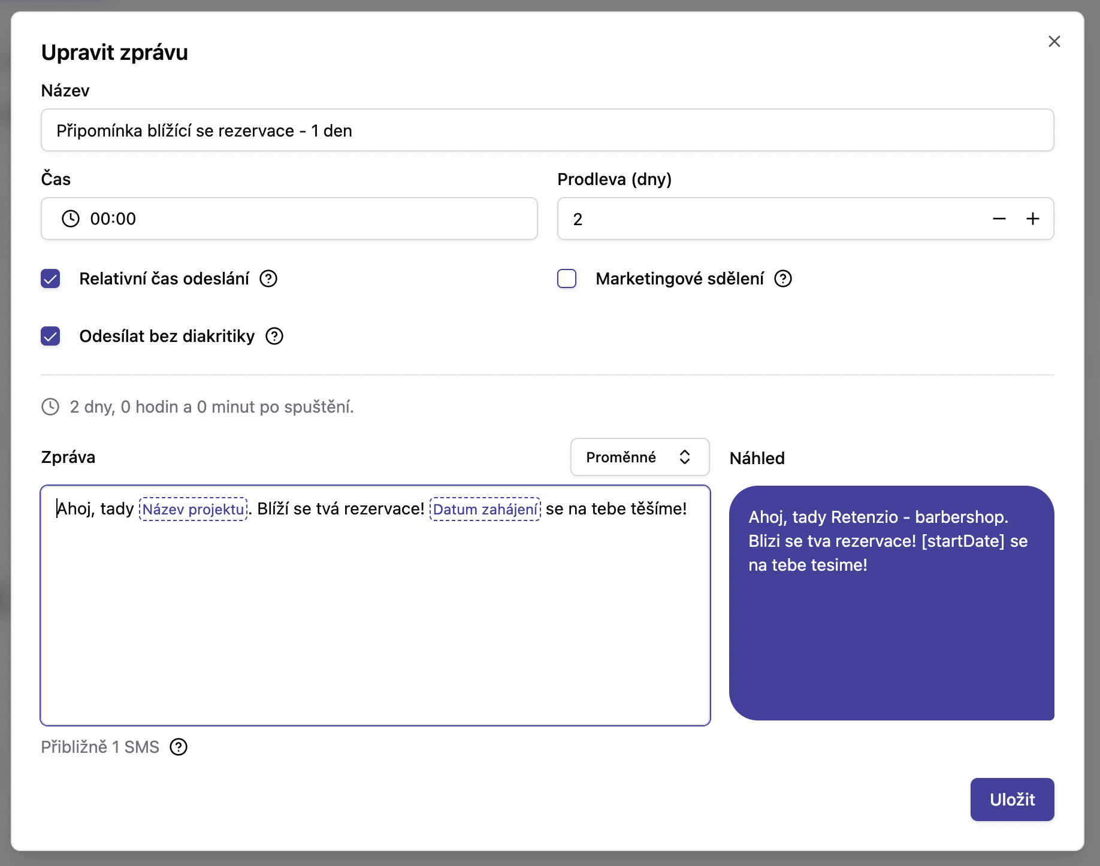This screenshot has height=866, width=1100.
Task: Increase Prodleva days with the plus button
Action: [1032, 219]
